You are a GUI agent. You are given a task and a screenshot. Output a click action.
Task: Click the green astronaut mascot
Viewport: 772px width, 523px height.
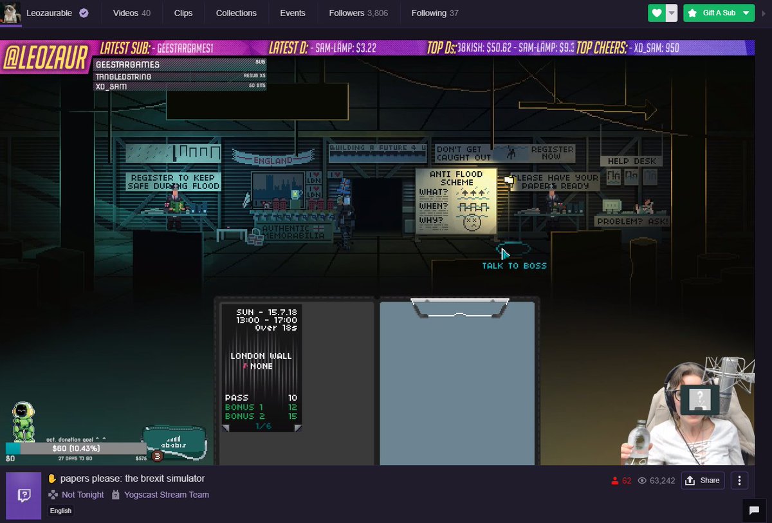point(23,421)
